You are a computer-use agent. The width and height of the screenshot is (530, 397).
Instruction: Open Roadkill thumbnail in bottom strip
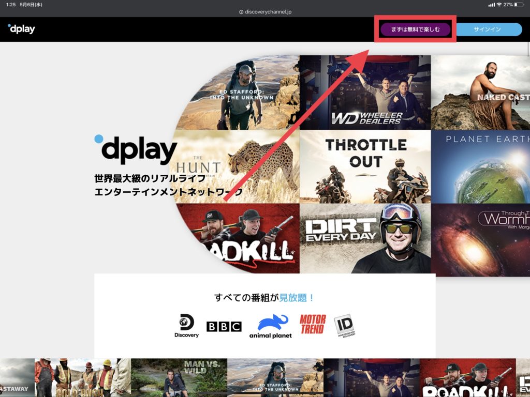pyautogui.click(x=468, y=378)
